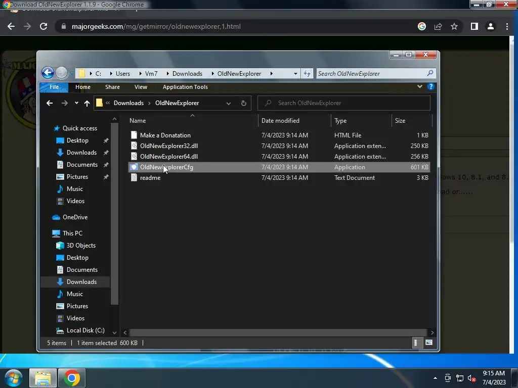The height and width of the screenshot is (388, 518).
Task: Click the inner back arrow in Explorer
Action: (50, 103)
